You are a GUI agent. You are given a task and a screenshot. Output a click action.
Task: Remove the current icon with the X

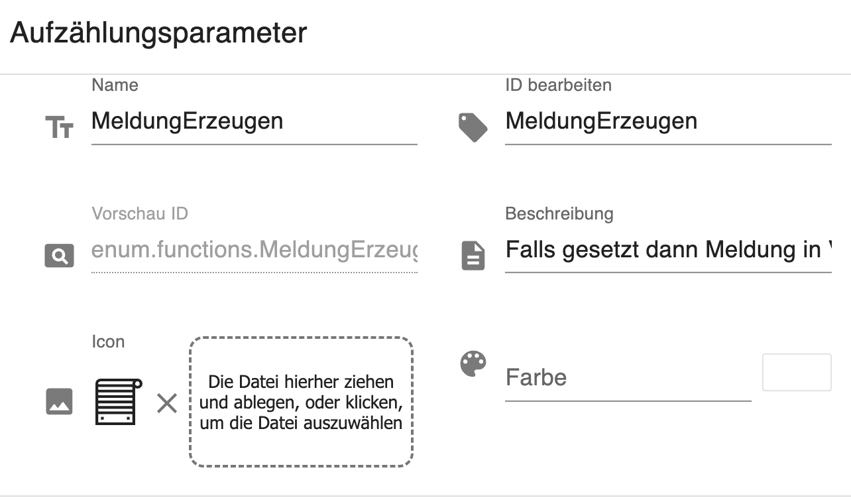(x=167, y=403)
